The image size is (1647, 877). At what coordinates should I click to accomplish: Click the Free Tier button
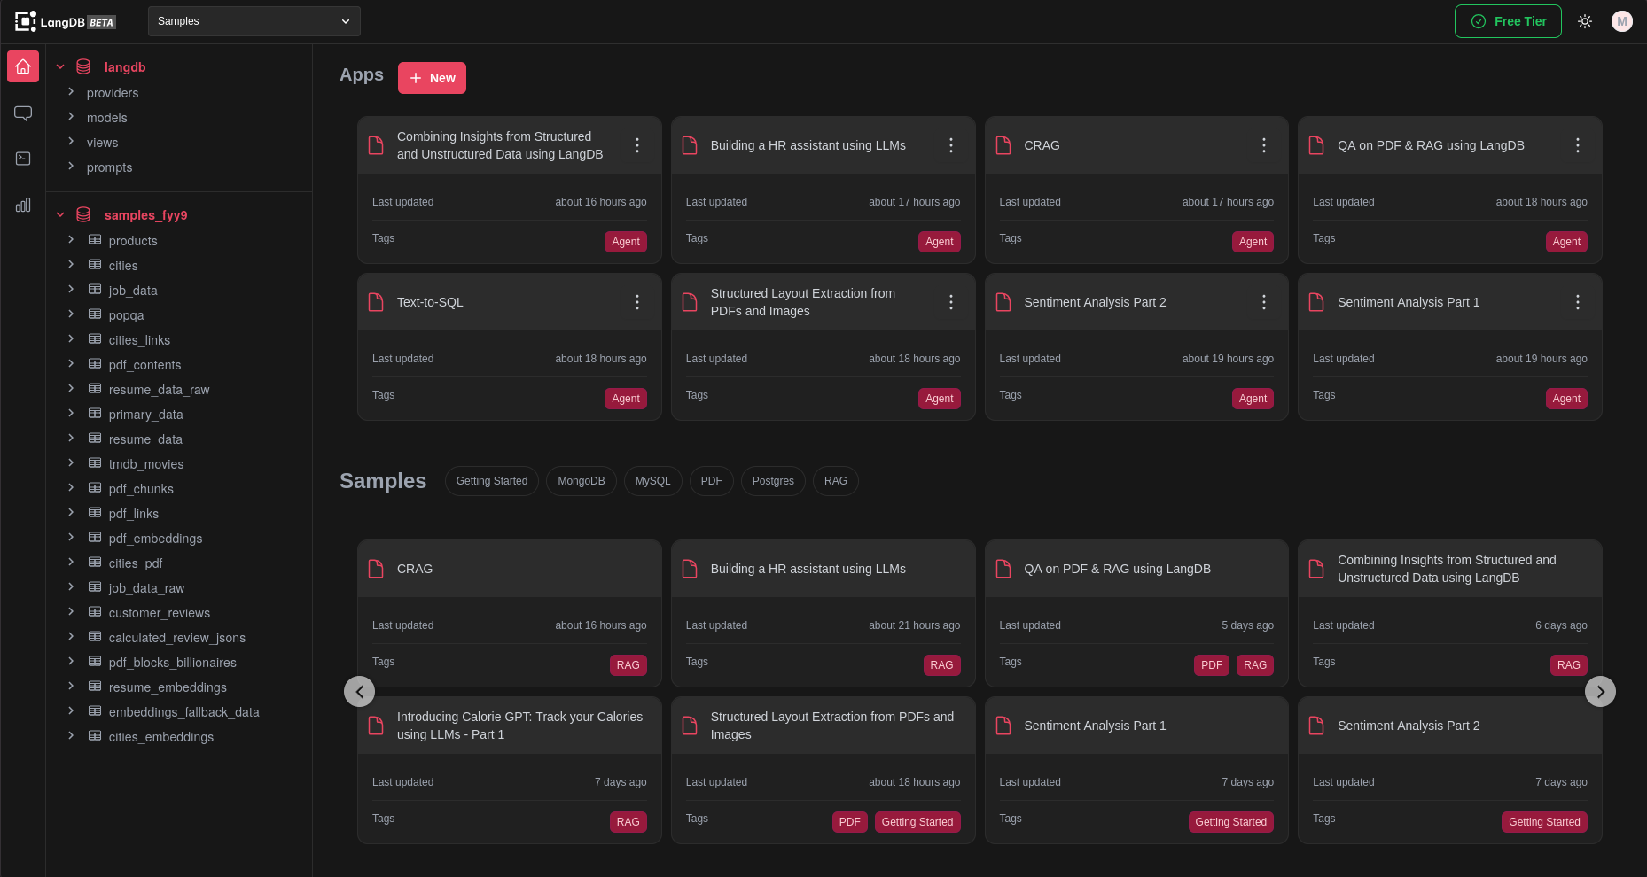pyautogui.click(x=1508, y=21)
